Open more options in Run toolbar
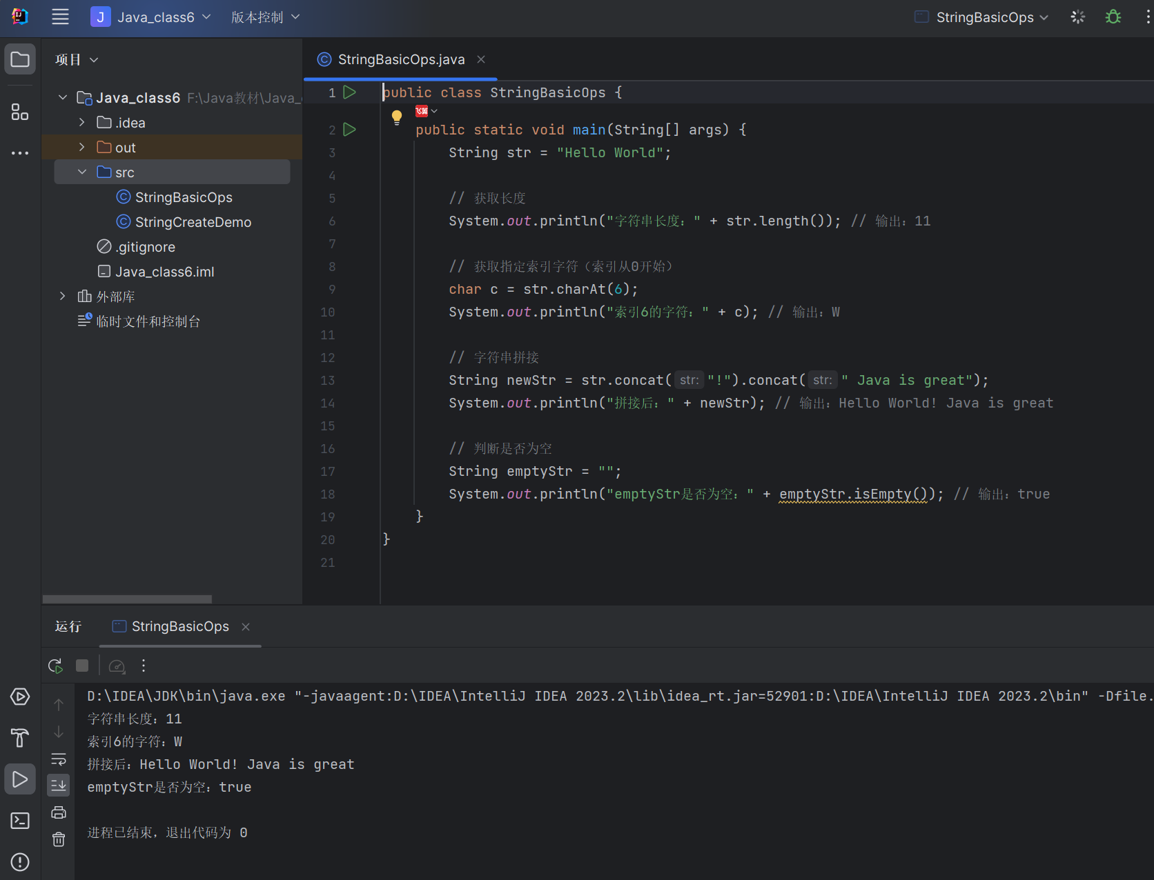 coord(144,666)
